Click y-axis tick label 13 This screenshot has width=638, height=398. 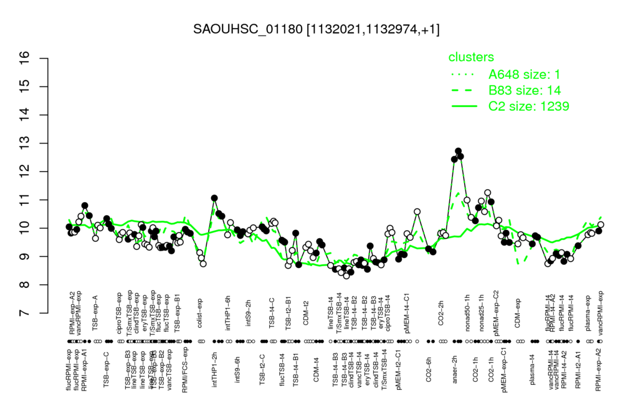[x=24, y=144]
